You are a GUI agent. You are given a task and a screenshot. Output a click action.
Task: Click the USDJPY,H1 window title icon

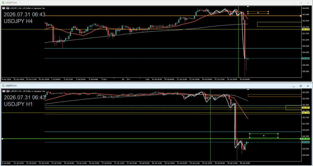point(3,86)
